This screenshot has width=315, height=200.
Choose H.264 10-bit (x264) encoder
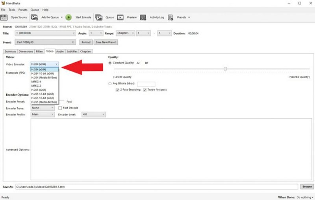44,74
